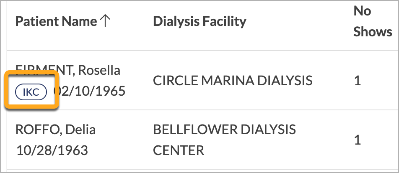Screen dimensions: 399x173
Task: Click the no-show count in Roffo's row
Action: click(x=358, y=140)
